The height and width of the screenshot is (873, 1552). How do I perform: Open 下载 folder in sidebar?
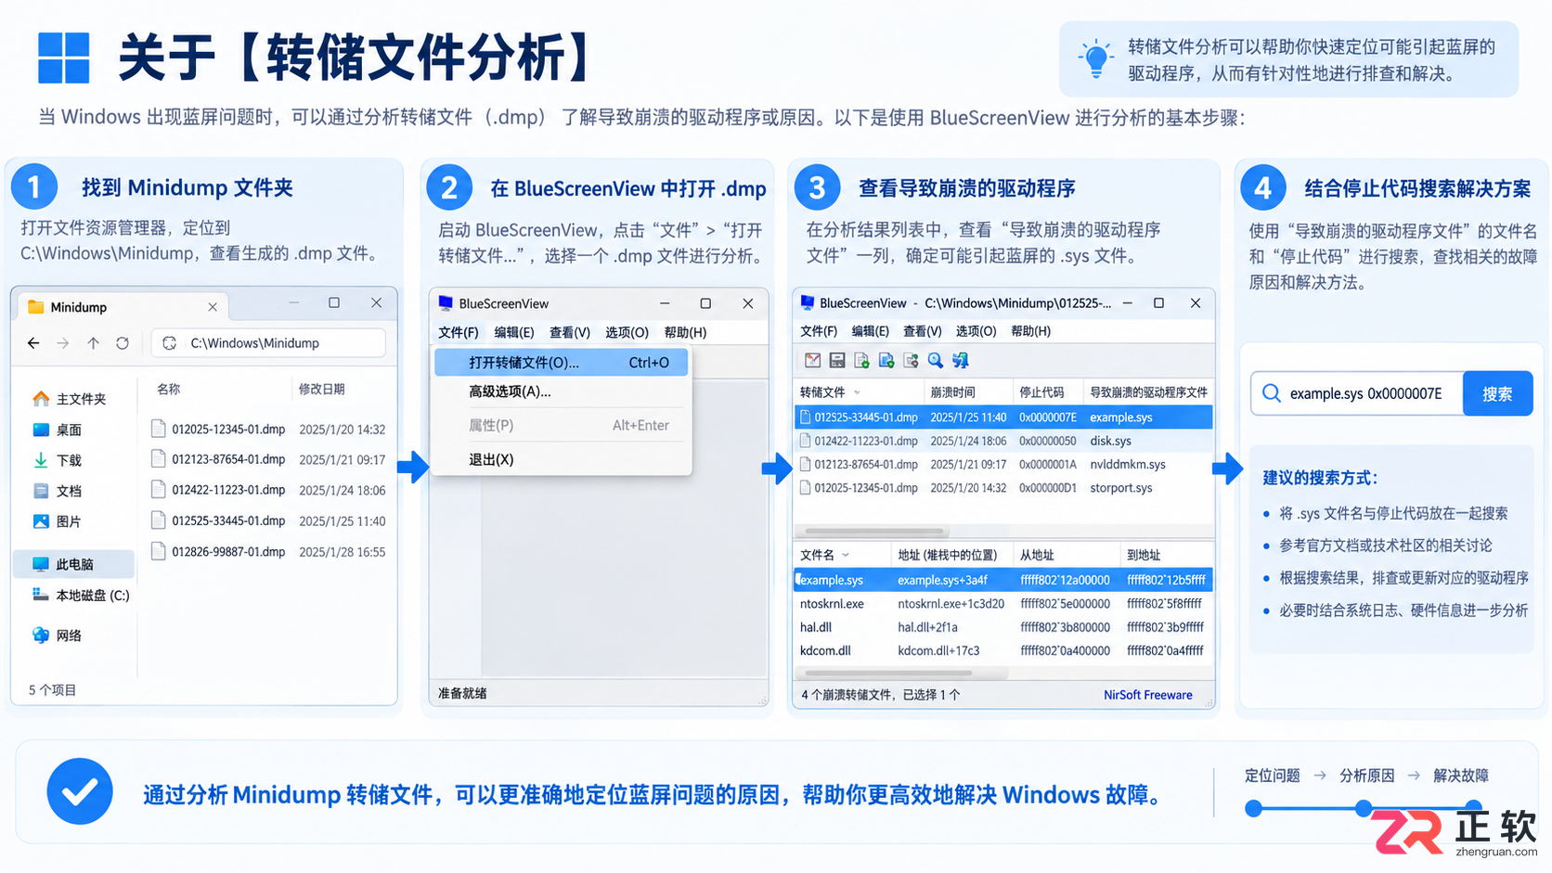58,460
